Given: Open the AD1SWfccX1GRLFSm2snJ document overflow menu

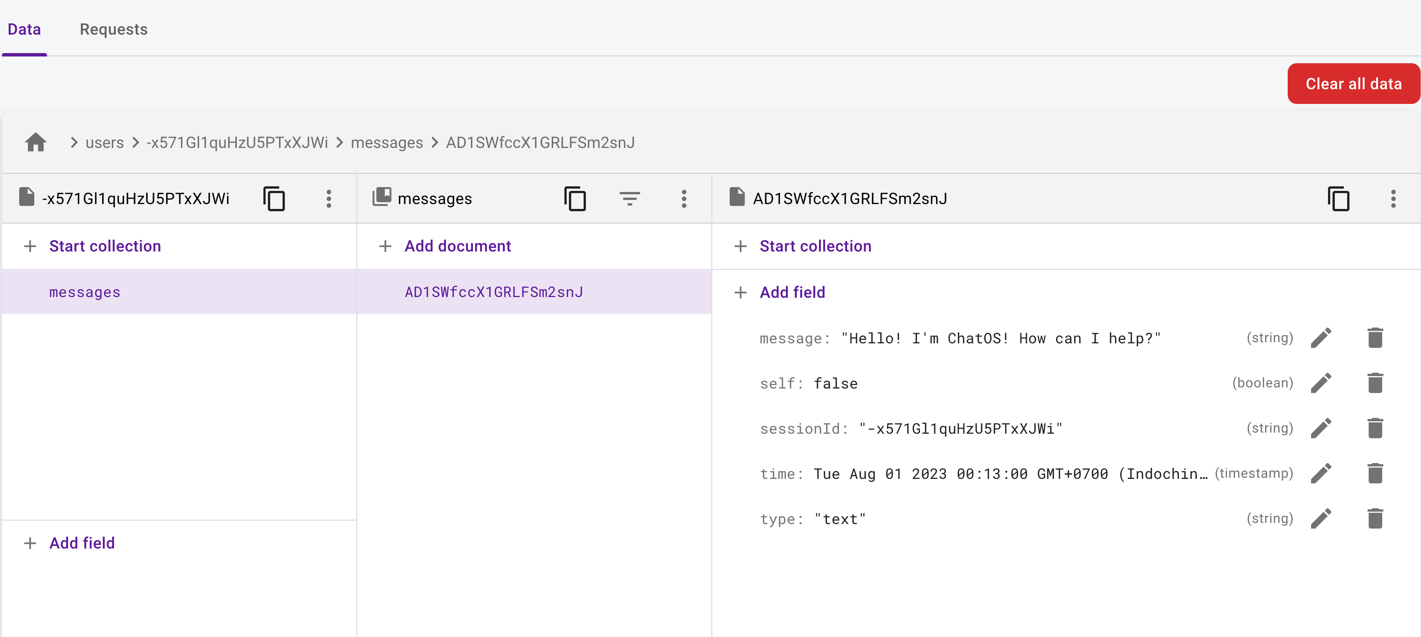Looking at the screenshot, I should point(1394,198).
